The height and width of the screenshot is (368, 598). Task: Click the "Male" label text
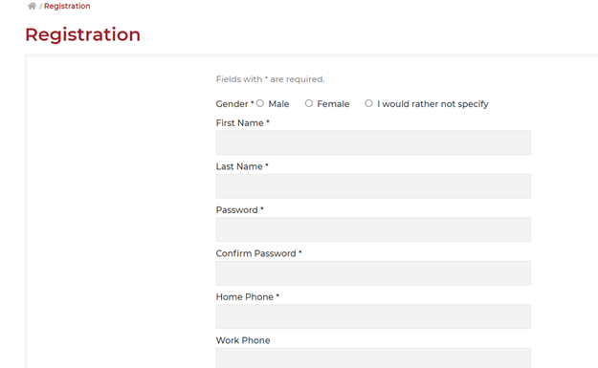[x=278, y=104]
